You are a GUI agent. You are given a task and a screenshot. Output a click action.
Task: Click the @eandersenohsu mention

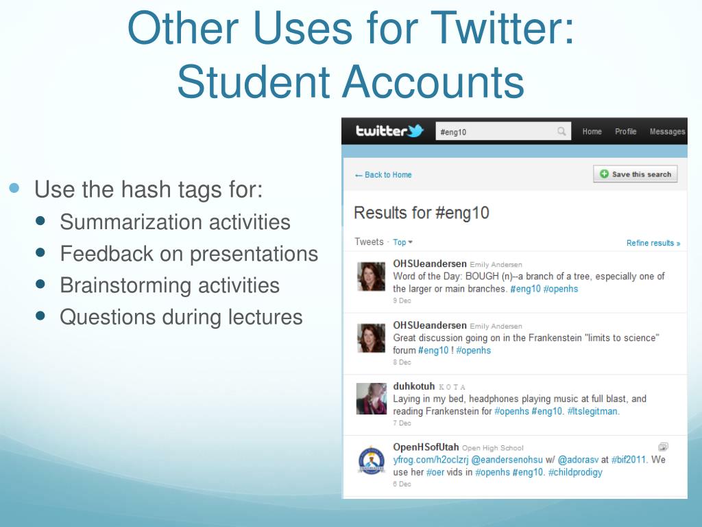coord(507,460)
